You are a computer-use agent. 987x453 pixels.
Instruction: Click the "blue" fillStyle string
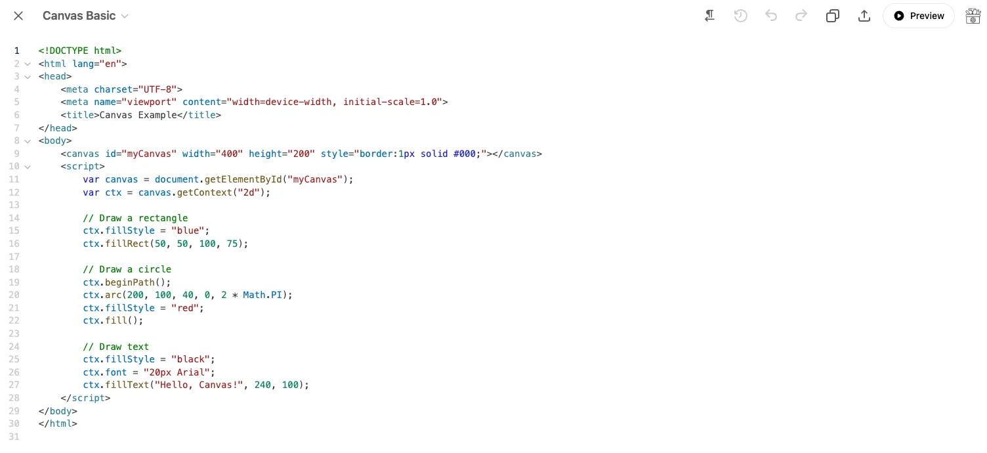pos(188,230)
